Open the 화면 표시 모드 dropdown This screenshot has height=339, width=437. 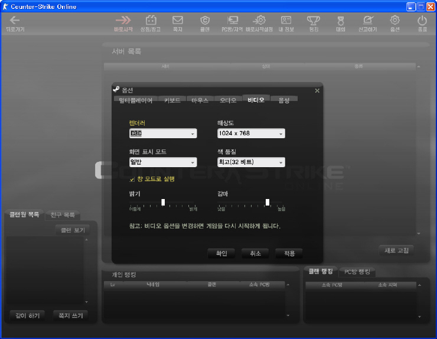(163, 162)
